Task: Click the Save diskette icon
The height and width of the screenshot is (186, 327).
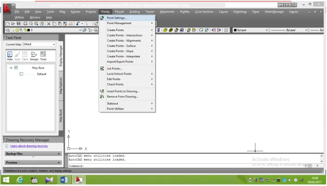Action: pyautogui.click(x=18, y=24)
